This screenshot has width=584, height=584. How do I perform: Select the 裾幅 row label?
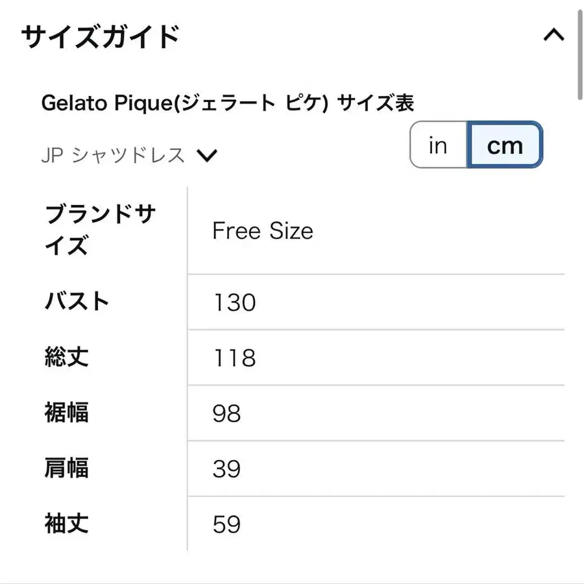coord(67,412)
